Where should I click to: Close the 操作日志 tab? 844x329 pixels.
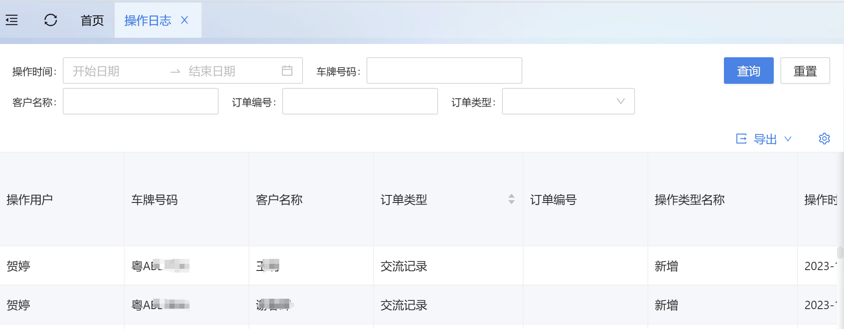tap(185, 20)
